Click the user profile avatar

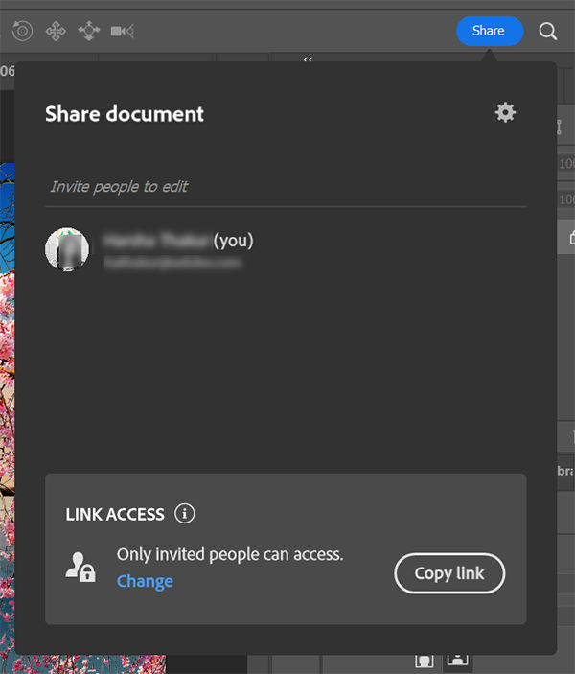67,249
